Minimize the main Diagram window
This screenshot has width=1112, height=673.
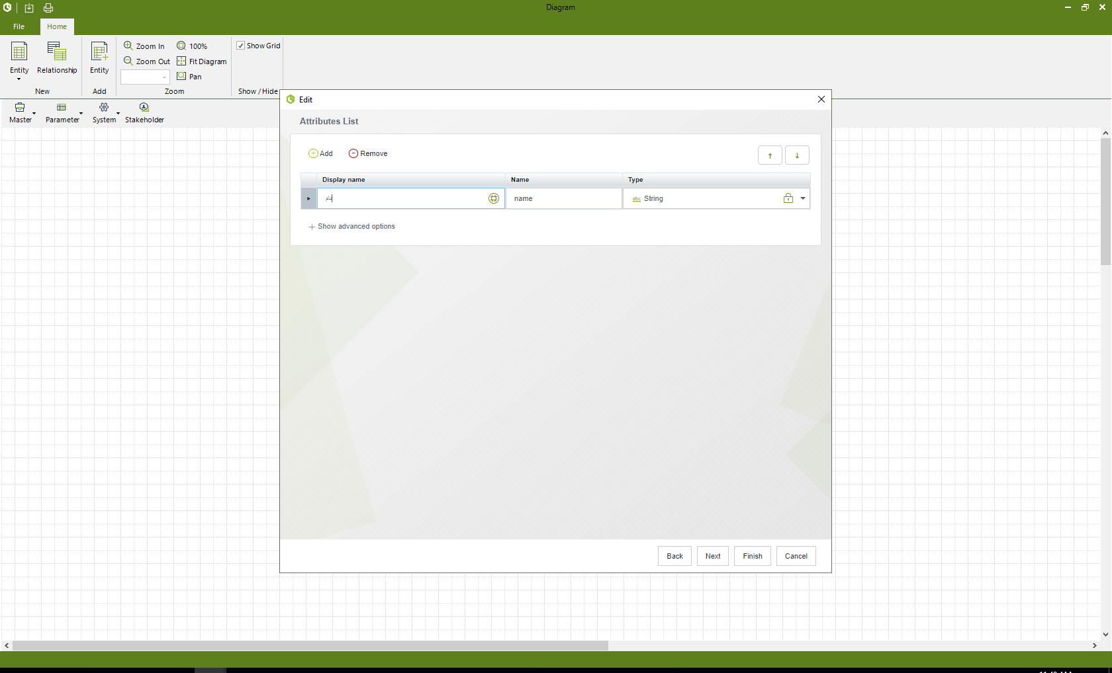point(1068,7)
